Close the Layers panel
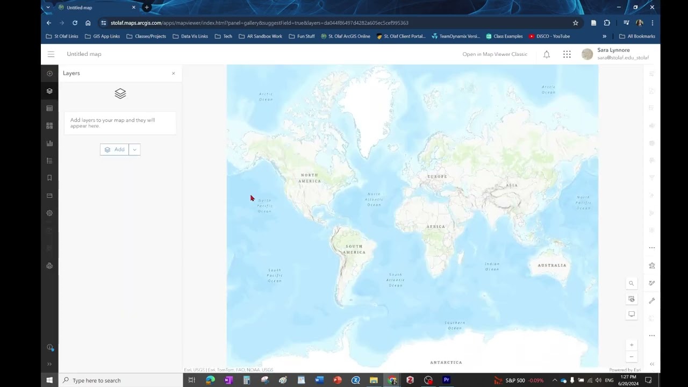 click(173, 73)
